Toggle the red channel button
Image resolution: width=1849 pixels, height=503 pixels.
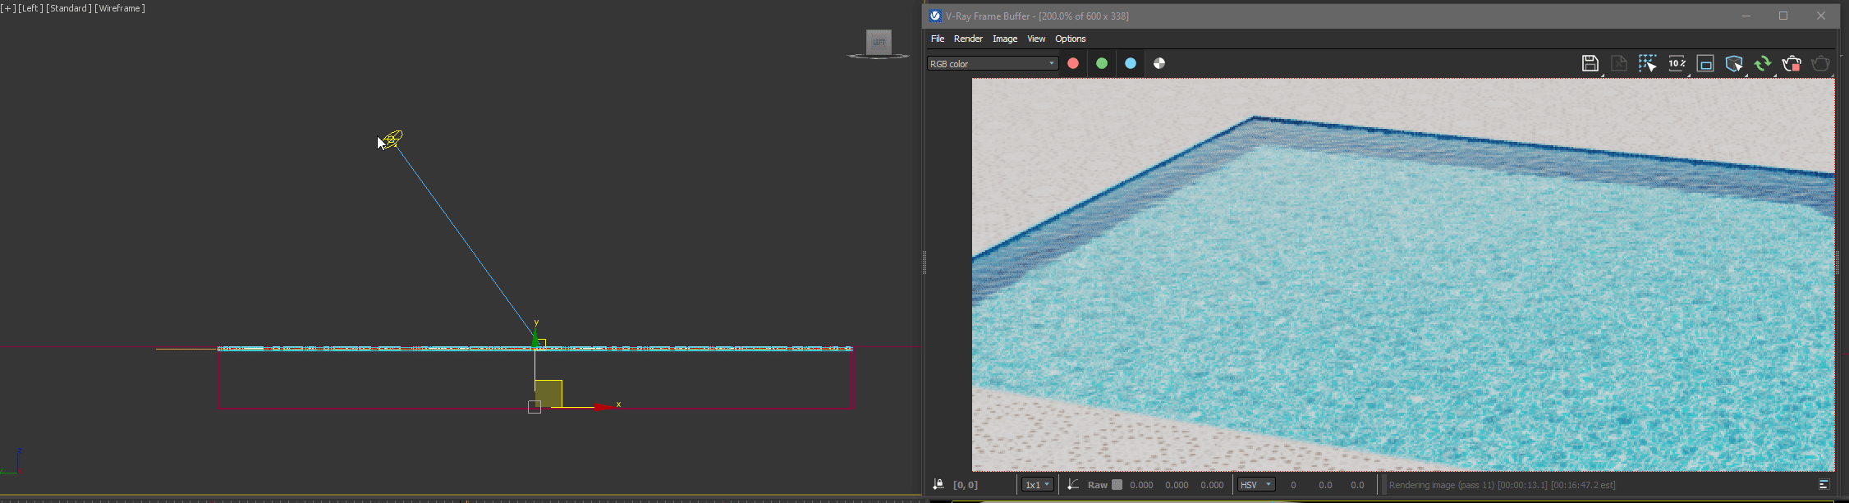1073,63
